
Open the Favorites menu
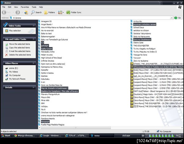pyautogui.click(x=25, y=7)
